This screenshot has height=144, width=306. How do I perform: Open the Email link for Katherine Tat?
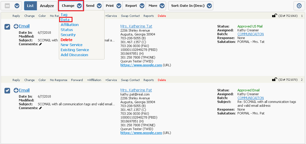click(x=24, y=26)
